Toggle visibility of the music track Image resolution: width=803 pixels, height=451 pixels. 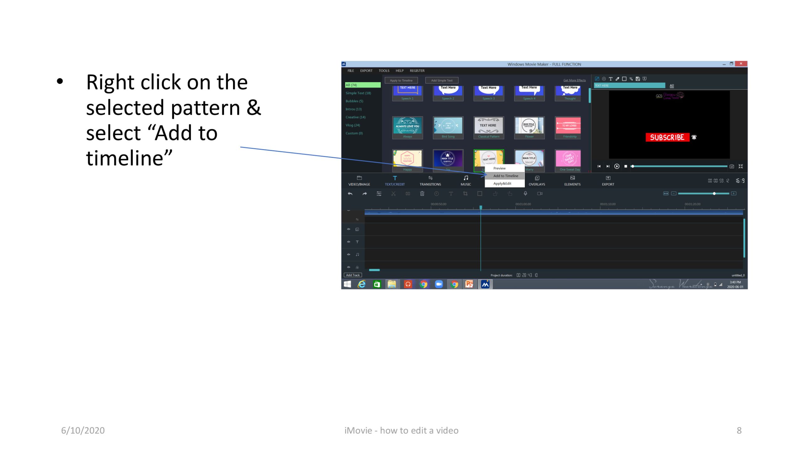(x=348, y=255)
